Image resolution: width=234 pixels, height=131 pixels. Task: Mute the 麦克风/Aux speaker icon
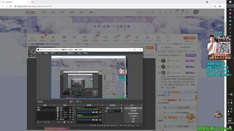(x=97, y=112)
